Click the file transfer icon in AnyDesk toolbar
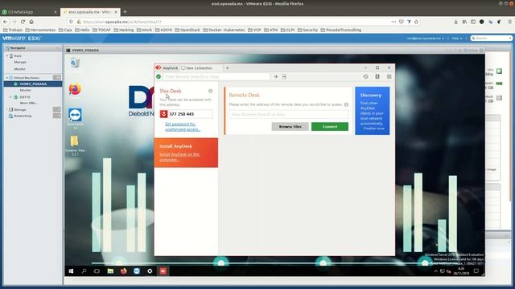 [284, 76]
